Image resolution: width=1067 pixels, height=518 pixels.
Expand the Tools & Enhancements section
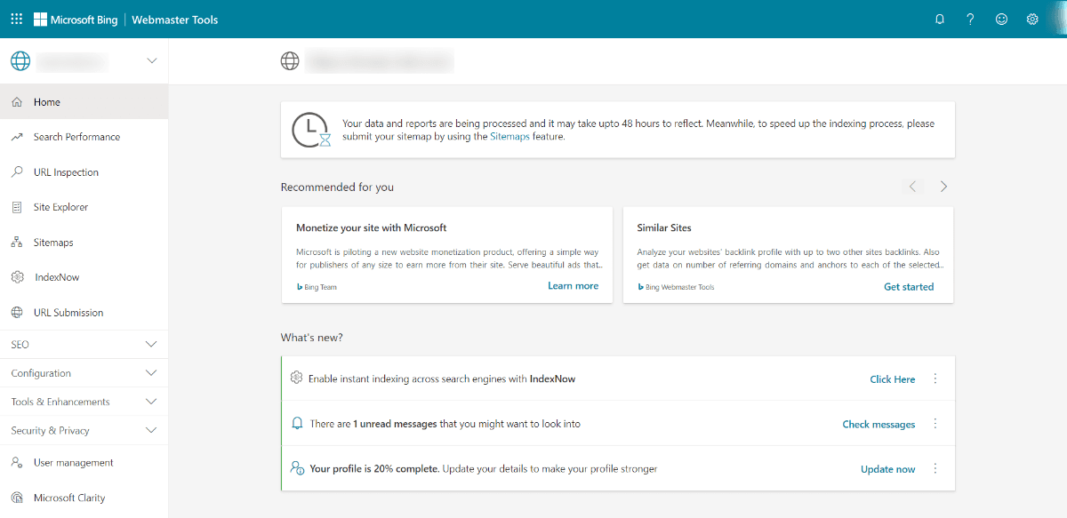pos(84,402)
